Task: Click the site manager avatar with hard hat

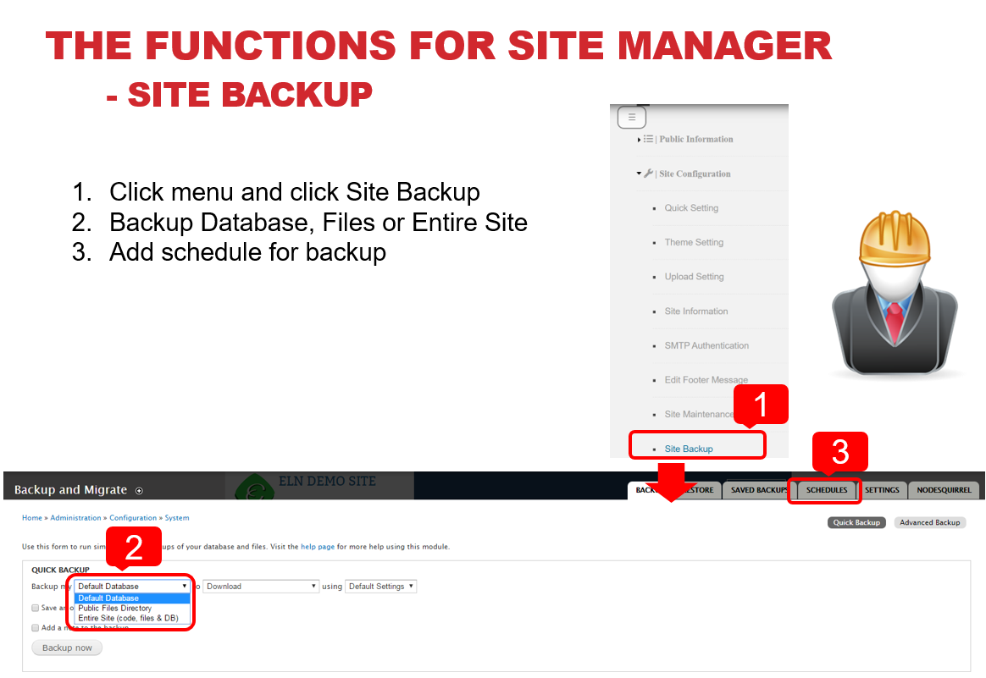Action: (x=894, y=298)
